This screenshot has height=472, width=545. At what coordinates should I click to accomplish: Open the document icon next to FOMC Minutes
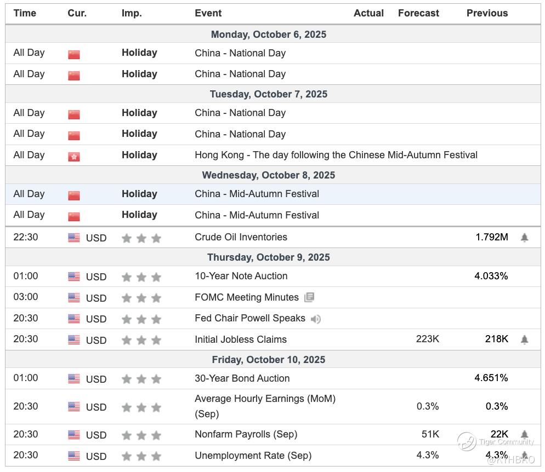[x=309, y=297]
